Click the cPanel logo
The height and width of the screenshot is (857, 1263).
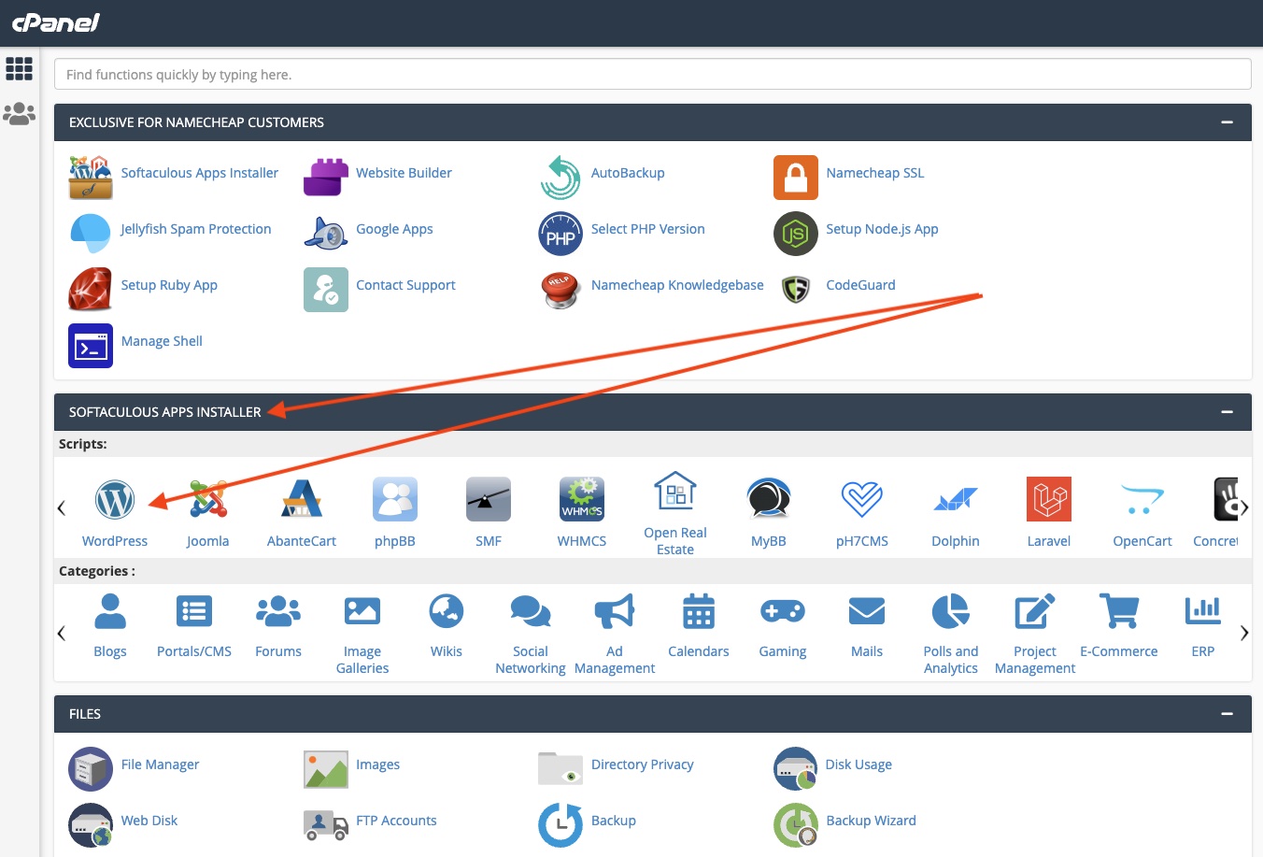point(56,22)
